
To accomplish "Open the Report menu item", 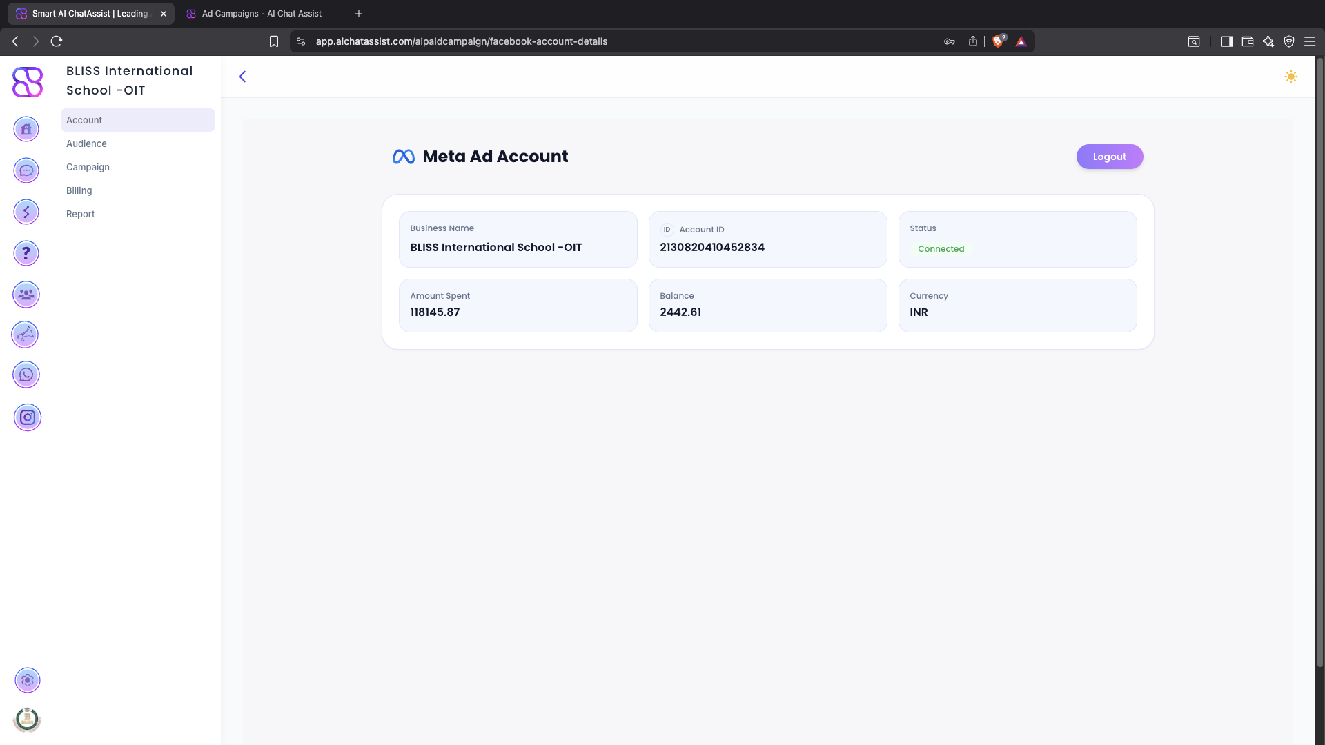I will coord(80,214).
